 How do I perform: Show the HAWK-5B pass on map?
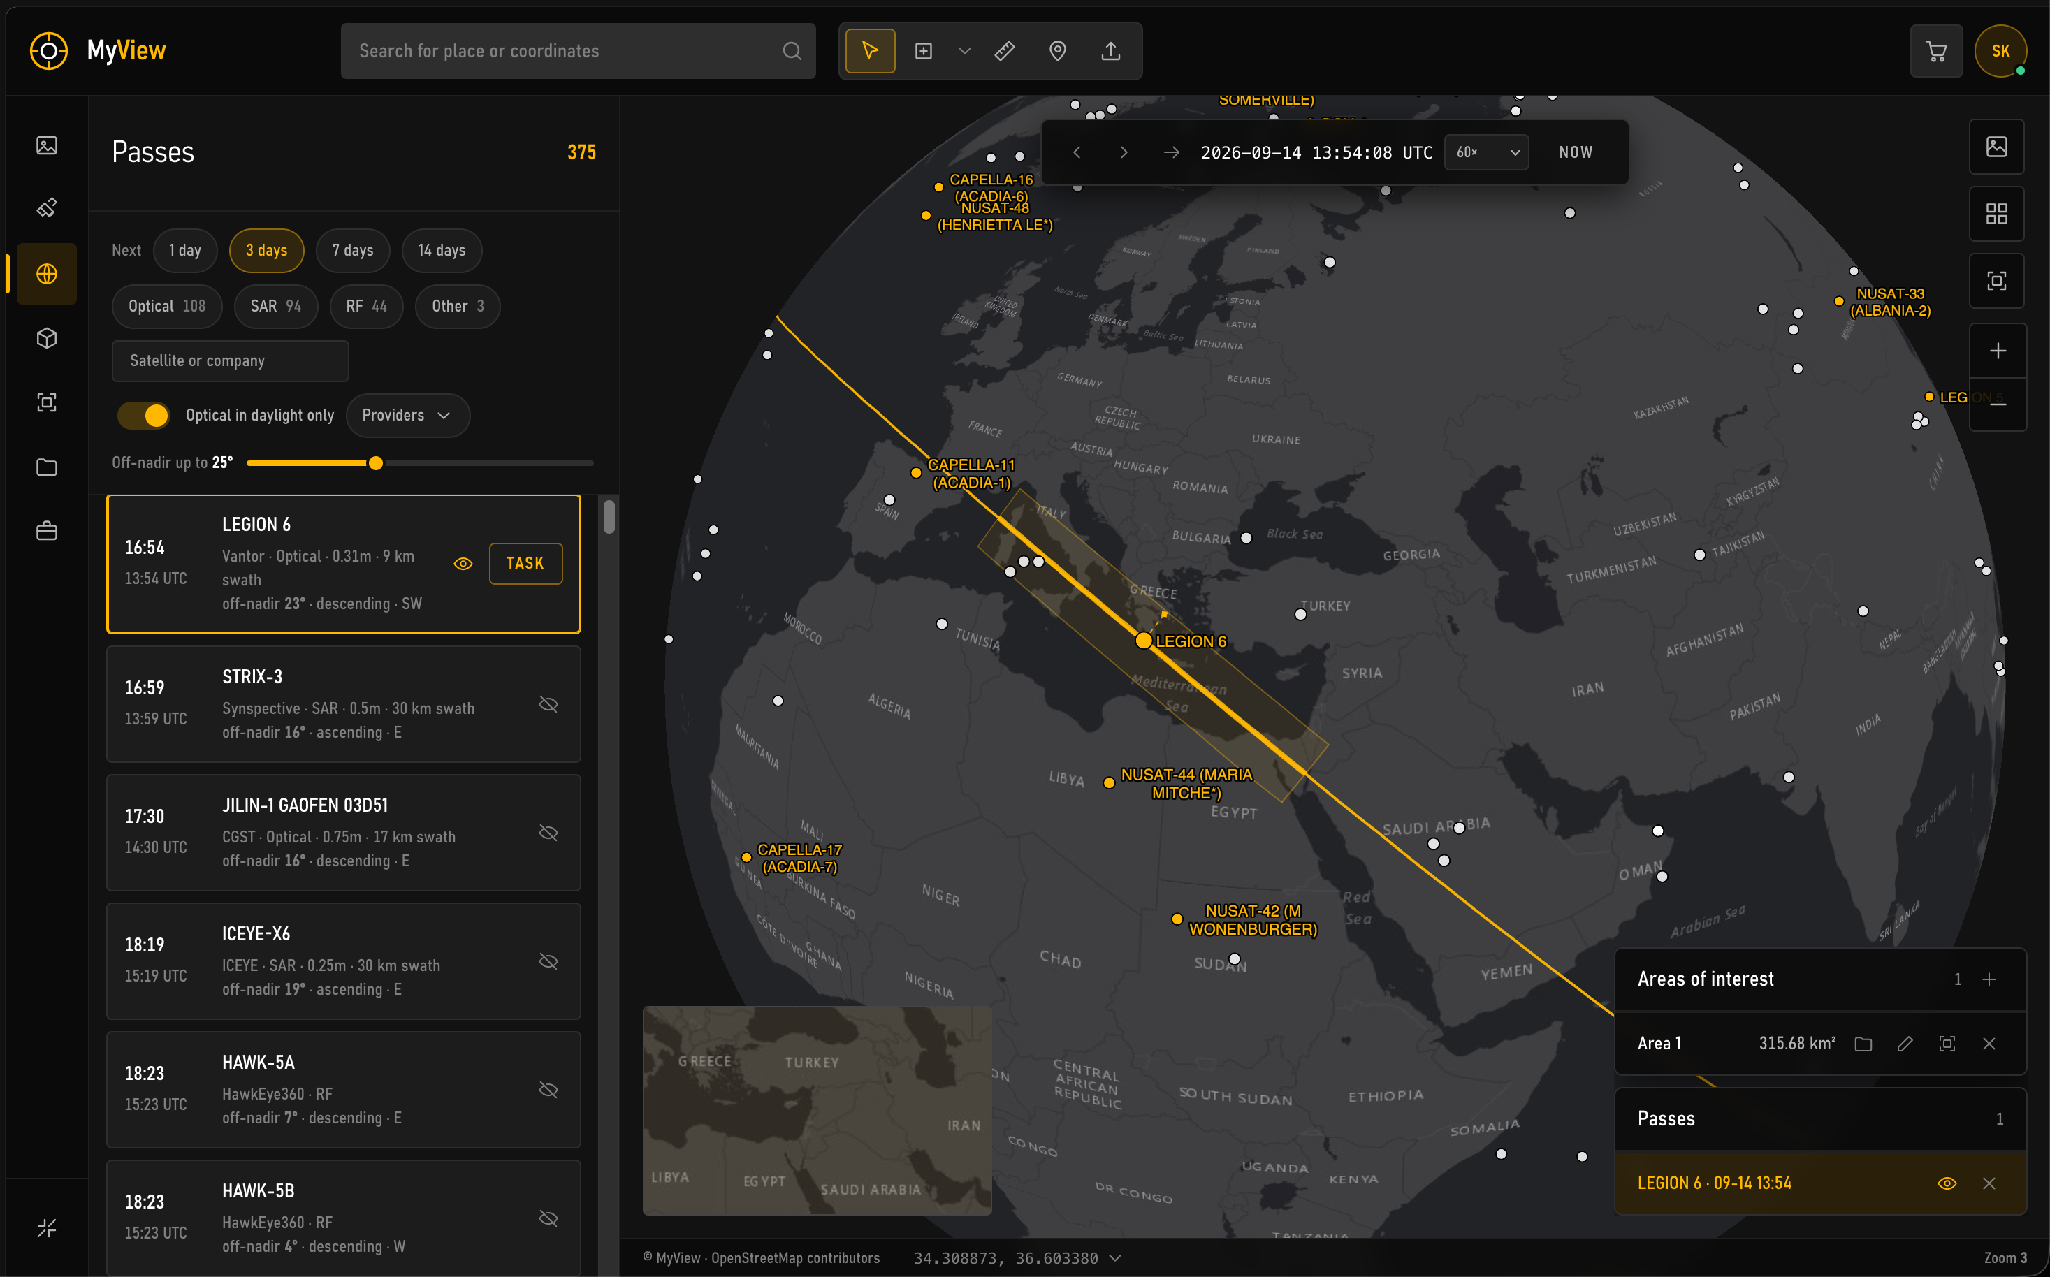pos(548,1218)
